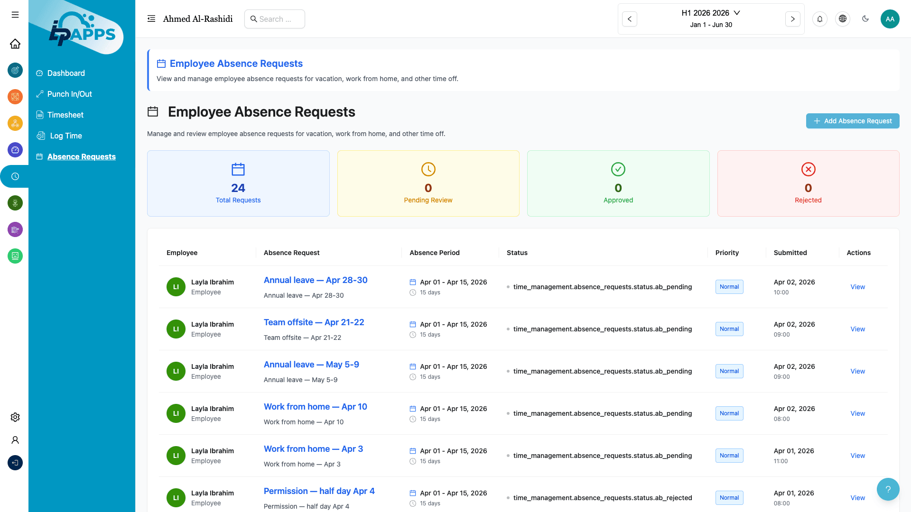Toggle dark mode with the moon icon

(x=865, y=19)
